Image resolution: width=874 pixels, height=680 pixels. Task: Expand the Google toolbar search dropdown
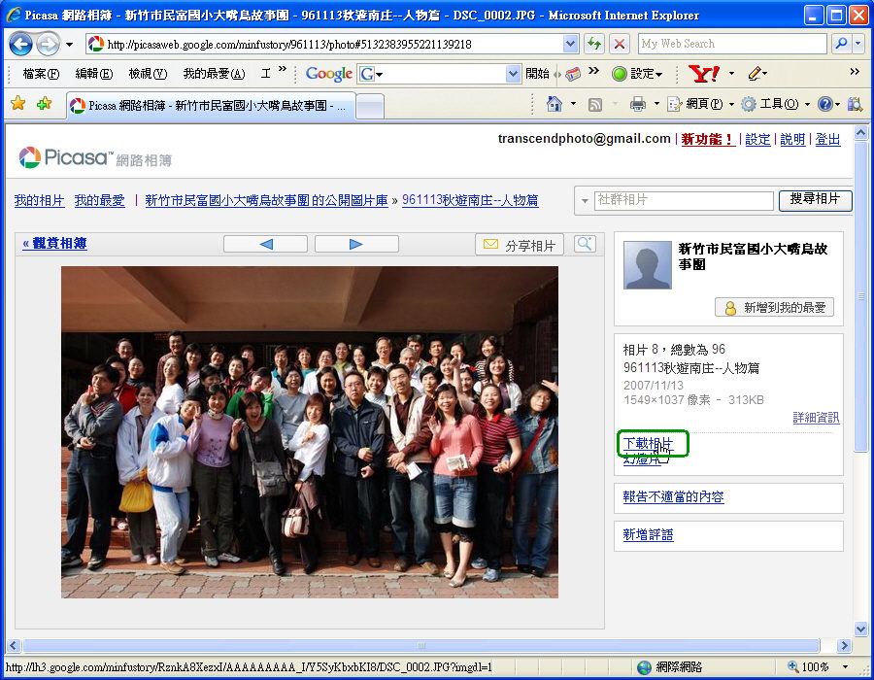(513, 74)
